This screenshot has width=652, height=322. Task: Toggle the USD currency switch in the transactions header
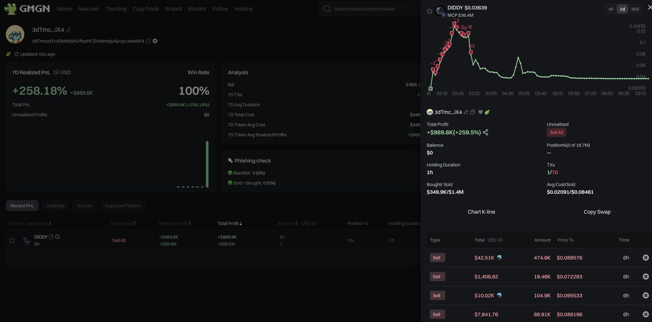(x=500, y=240)
